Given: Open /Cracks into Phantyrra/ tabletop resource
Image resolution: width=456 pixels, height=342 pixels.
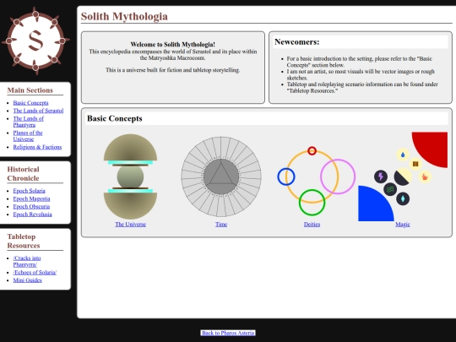Looking at the screenshot, I should pos(27,261).
